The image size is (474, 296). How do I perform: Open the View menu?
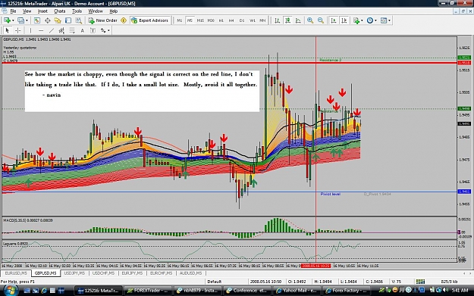click(x=27, y=11)
